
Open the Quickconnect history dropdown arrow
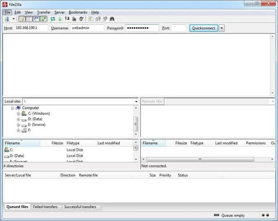click(221, 28)
